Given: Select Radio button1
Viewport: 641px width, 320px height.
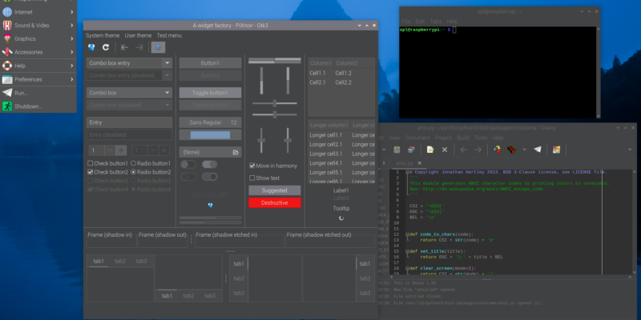Looking at the screenshot, I should [134, 163].
